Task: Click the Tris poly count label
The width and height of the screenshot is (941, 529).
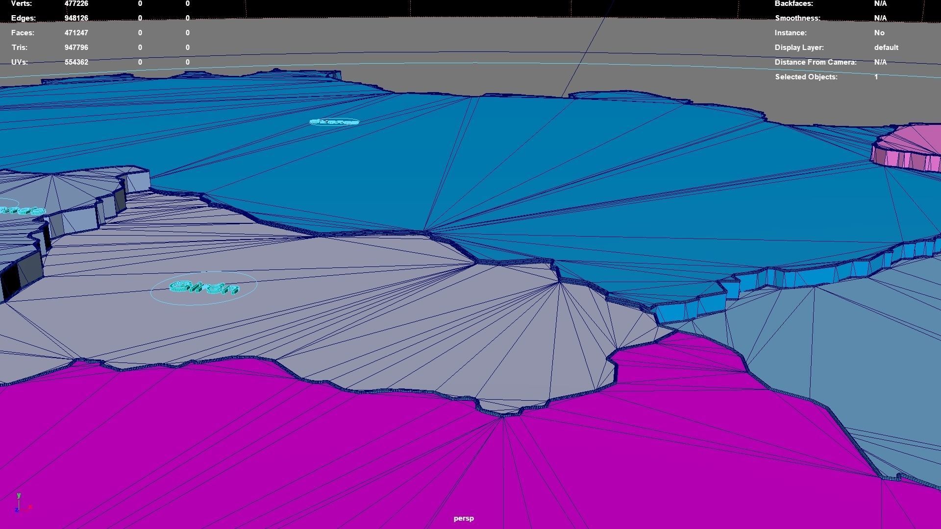Action: 19,48
